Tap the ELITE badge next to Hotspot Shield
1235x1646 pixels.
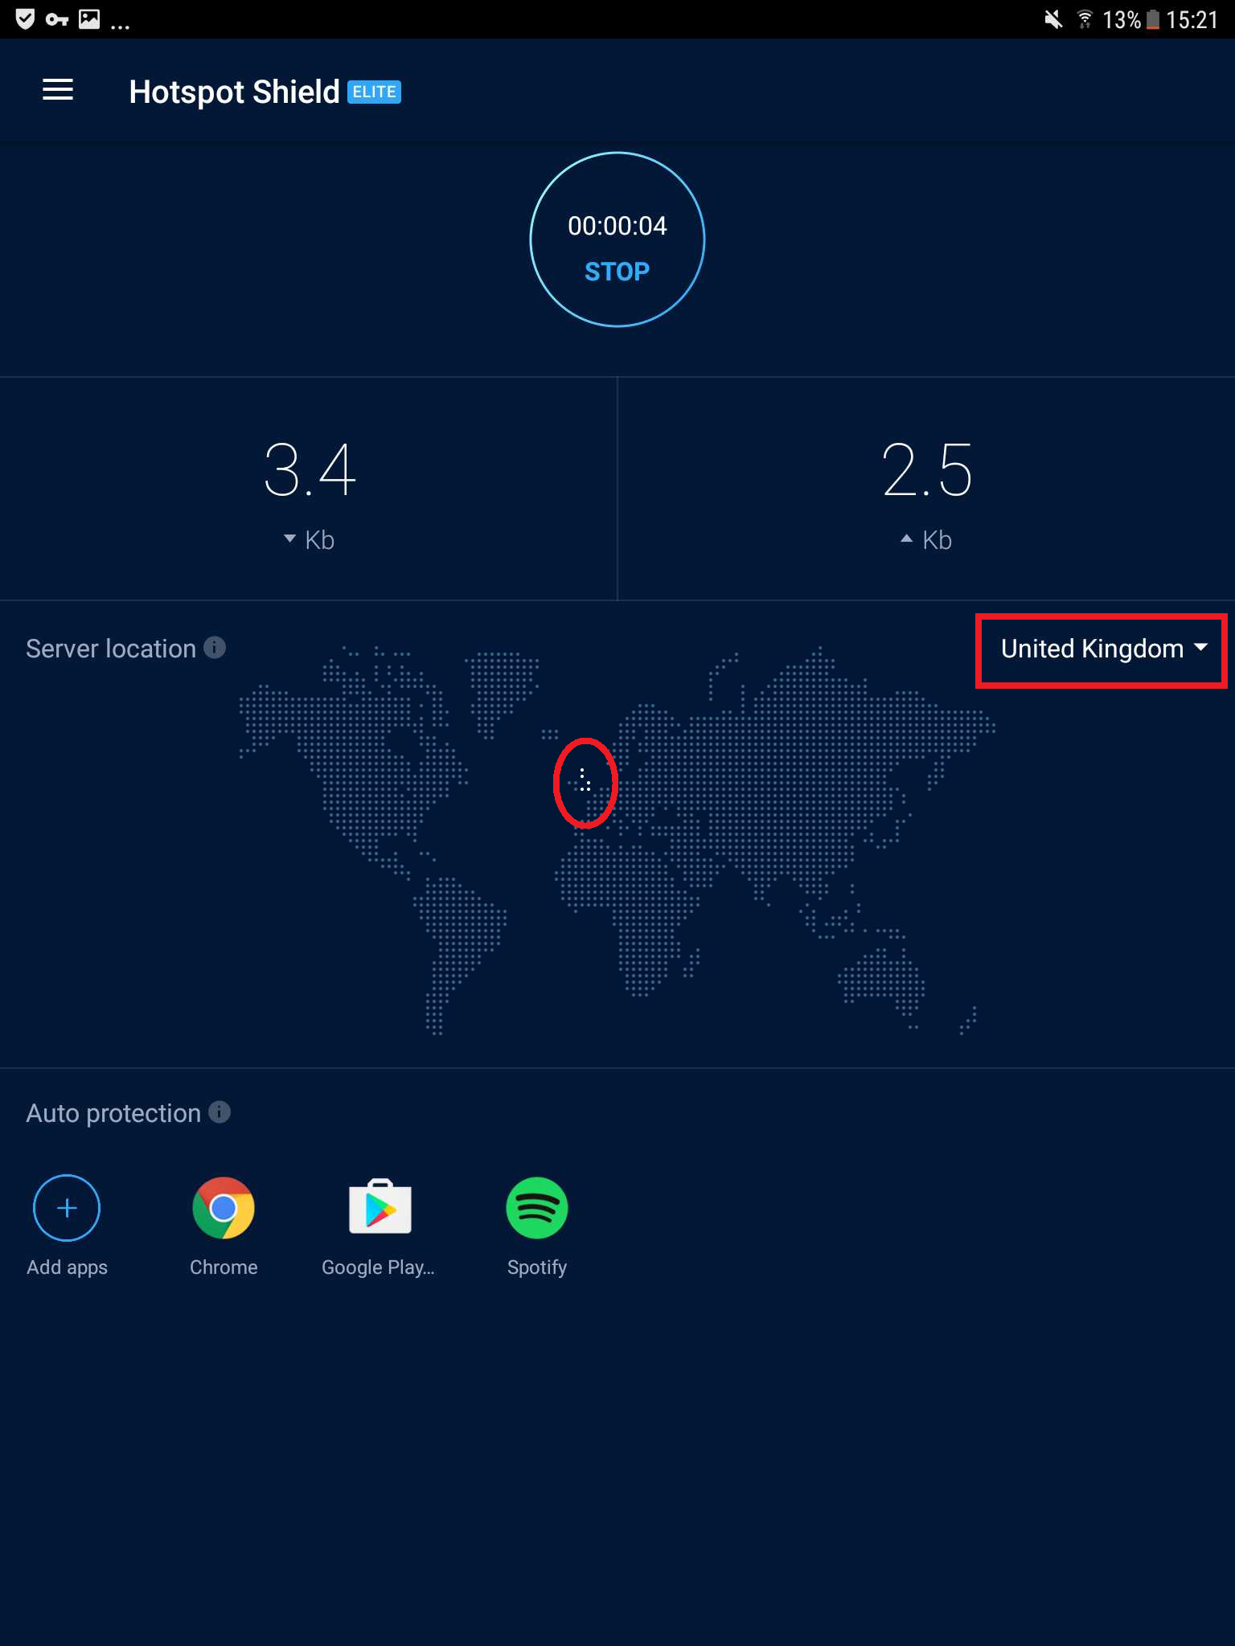pyautogui.click(x=374, y=92)
